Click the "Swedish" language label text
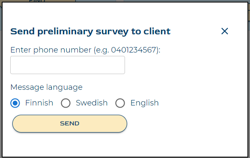 (92, 103)
